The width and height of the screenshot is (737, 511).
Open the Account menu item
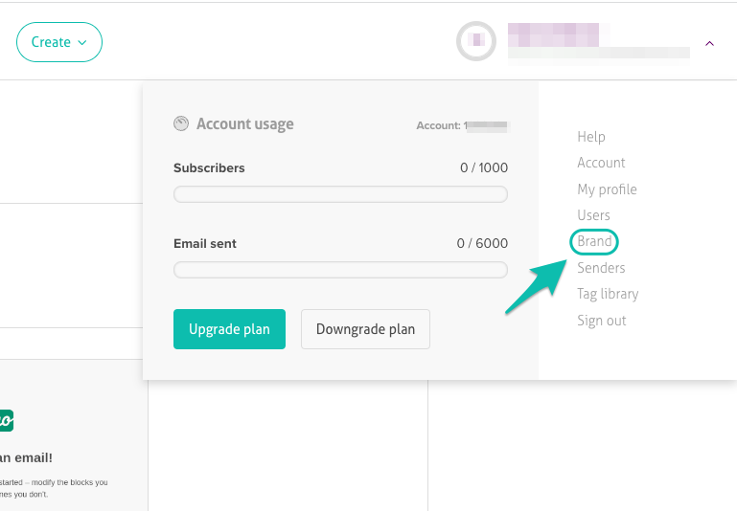601,163
